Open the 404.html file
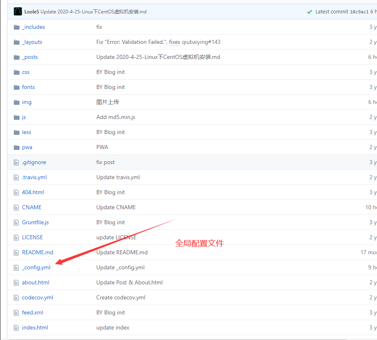377x340 pixels. 33,193
